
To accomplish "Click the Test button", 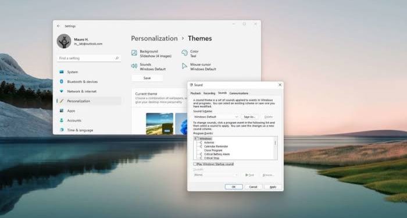I will point(249,175).
